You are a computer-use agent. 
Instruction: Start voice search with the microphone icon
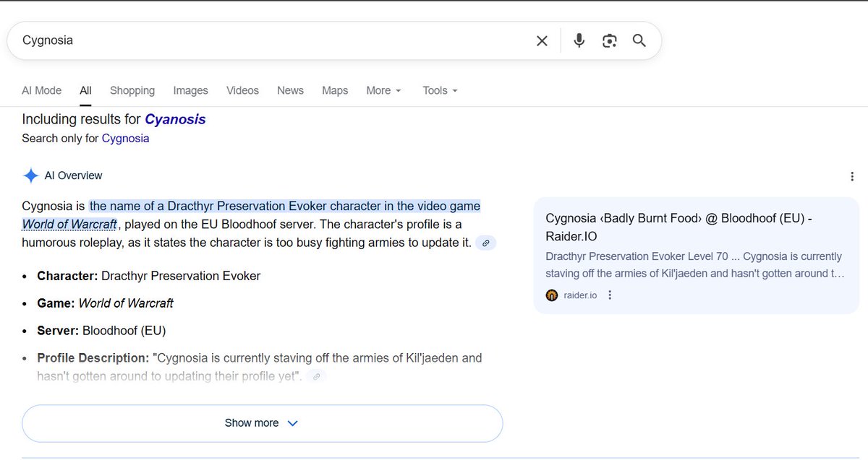click(579, 40)
